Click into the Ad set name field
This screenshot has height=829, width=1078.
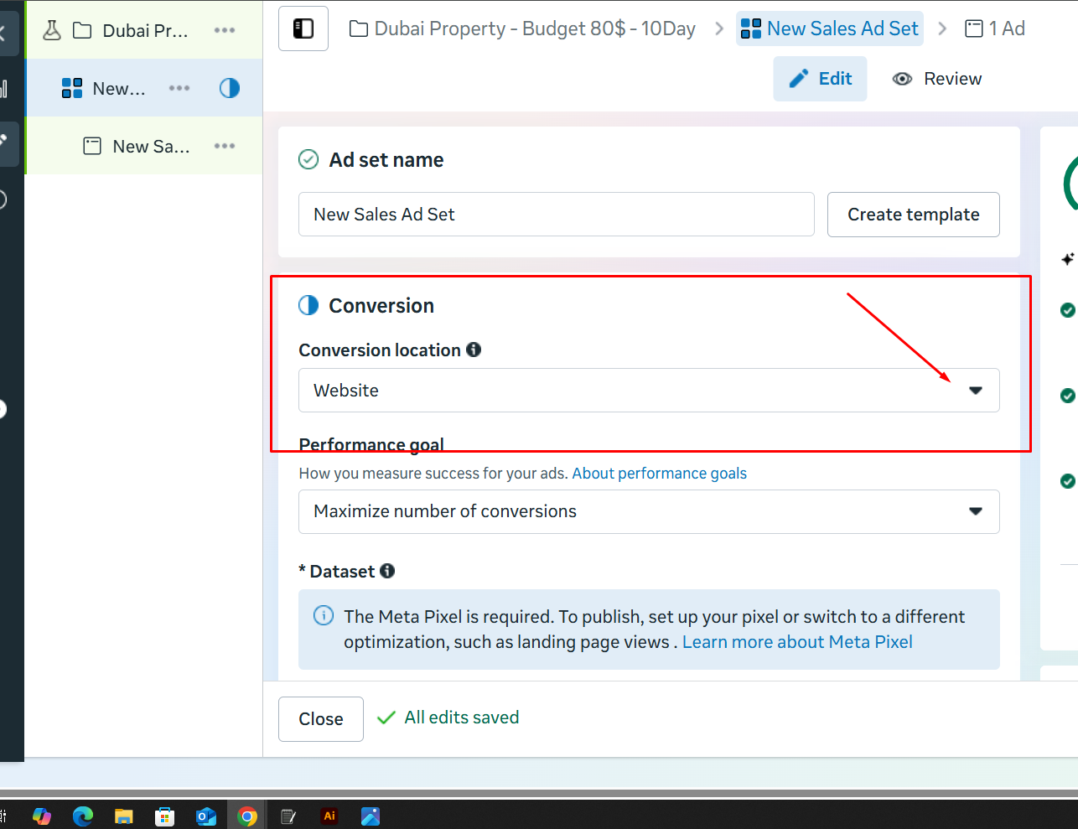[556, 215]
